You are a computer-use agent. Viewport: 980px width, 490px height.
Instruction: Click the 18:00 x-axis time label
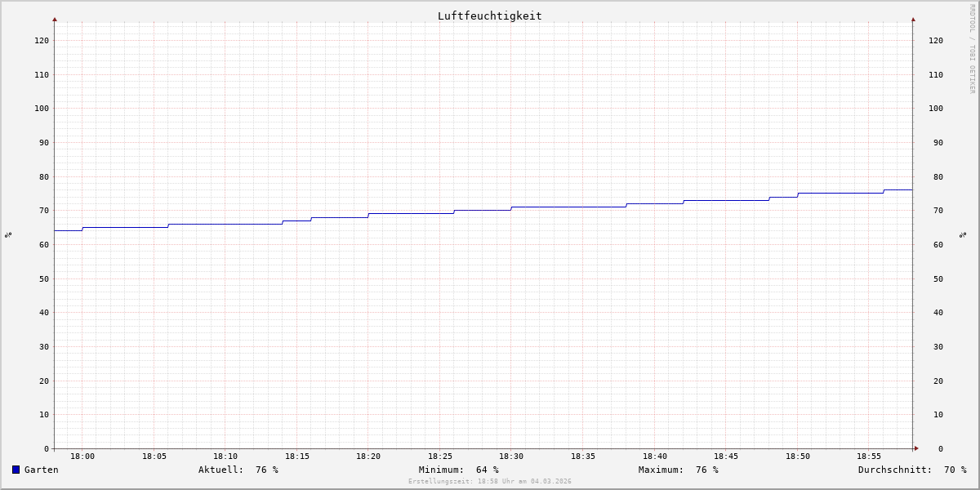[82, 457]
